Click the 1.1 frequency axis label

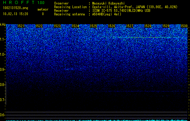click(x=2, y=39)
